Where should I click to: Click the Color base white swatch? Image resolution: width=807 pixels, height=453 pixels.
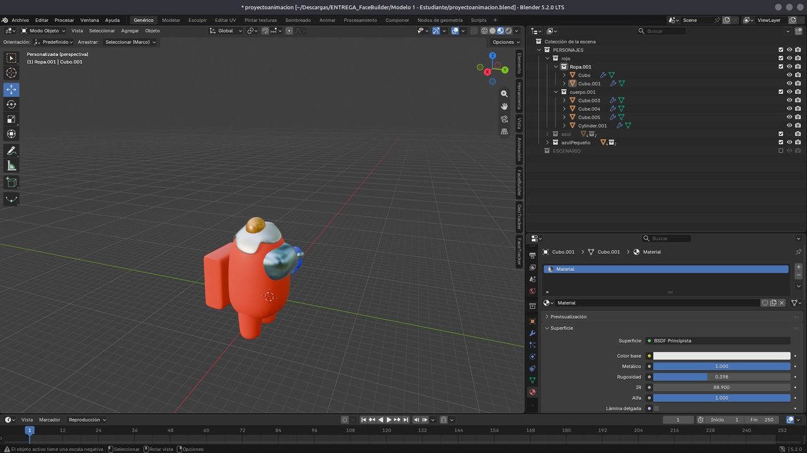pyautogui.click(x=722, y=356)
